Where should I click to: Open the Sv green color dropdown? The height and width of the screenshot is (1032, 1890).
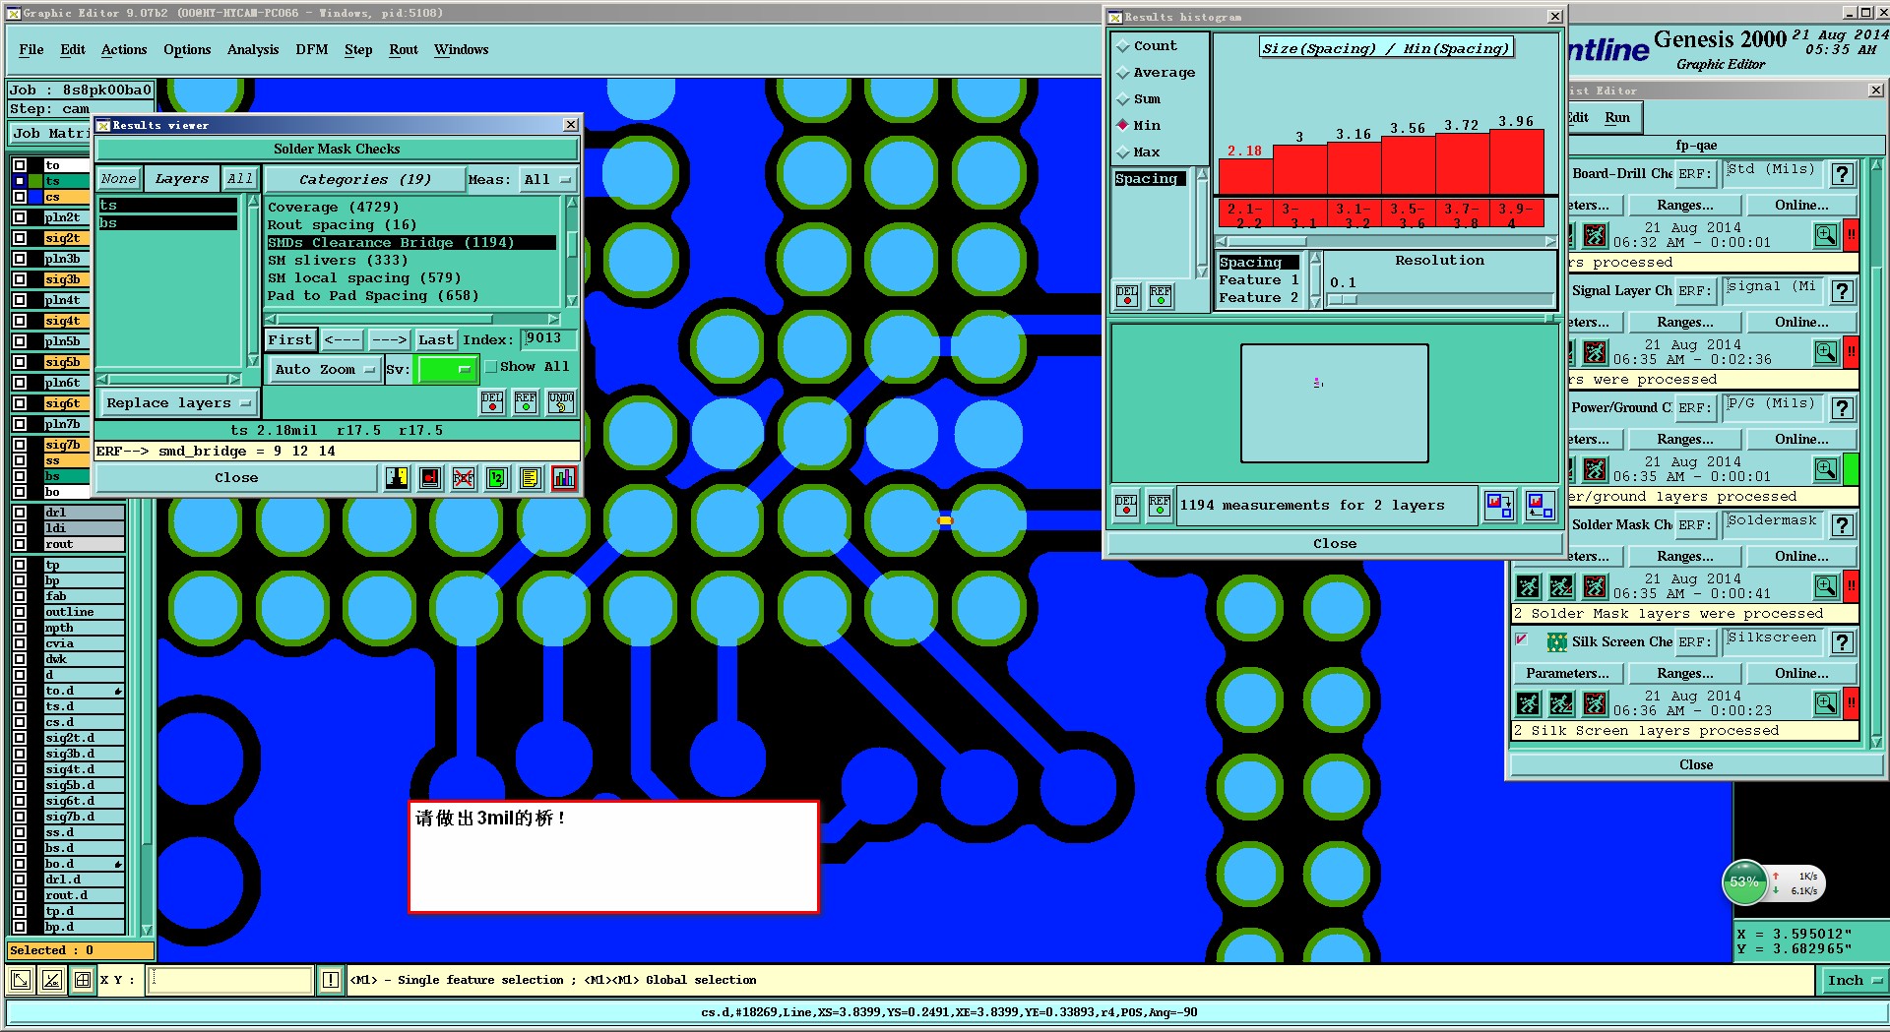pos(447,370)
